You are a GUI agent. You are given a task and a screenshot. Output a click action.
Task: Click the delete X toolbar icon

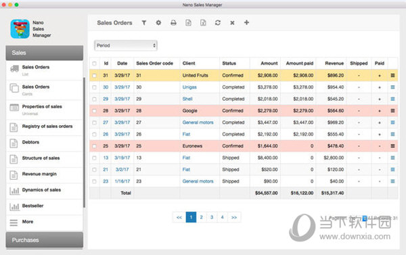pyautogui.click(x=232, y=23)
